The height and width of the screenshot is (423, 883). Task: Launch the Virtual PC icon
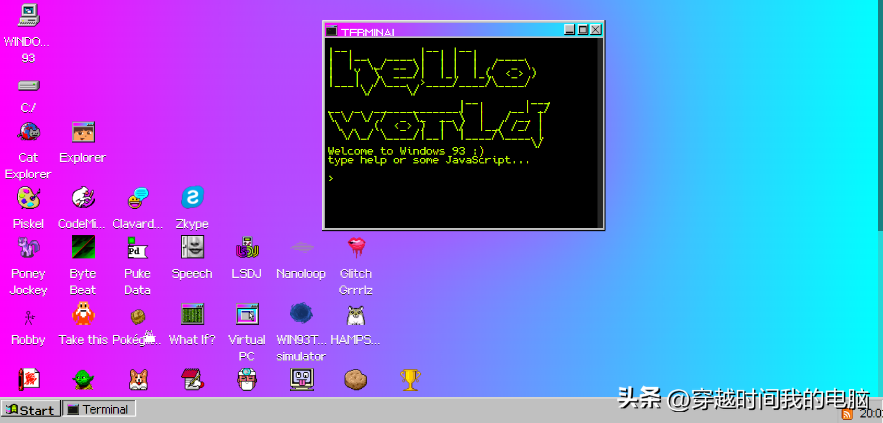click(247, 314)
